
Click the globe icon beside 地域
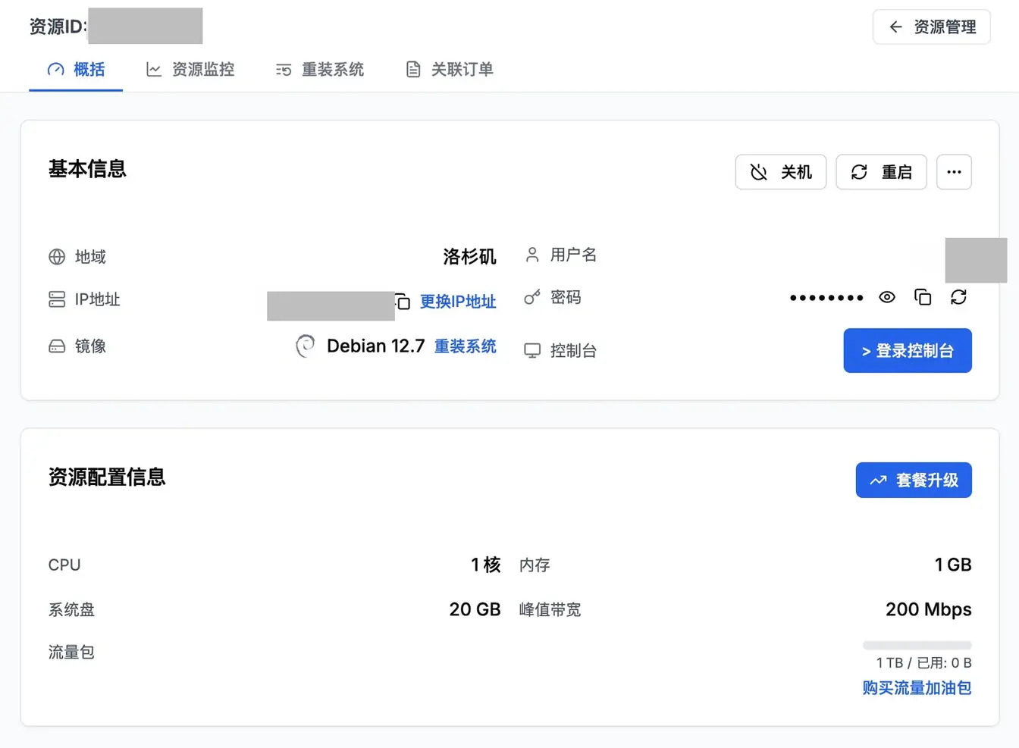(57, 257)
